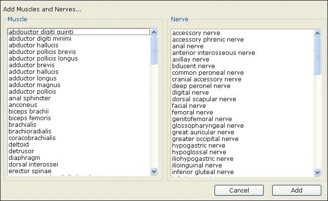Pick diaphragm in the Muscle list

click(x=24, y=158)
